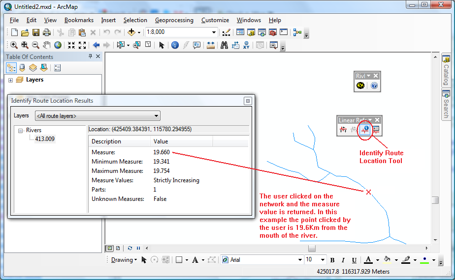Open the Customize menu
The image size is (455, 280).
pyautogui.click(x=215, y=20)
